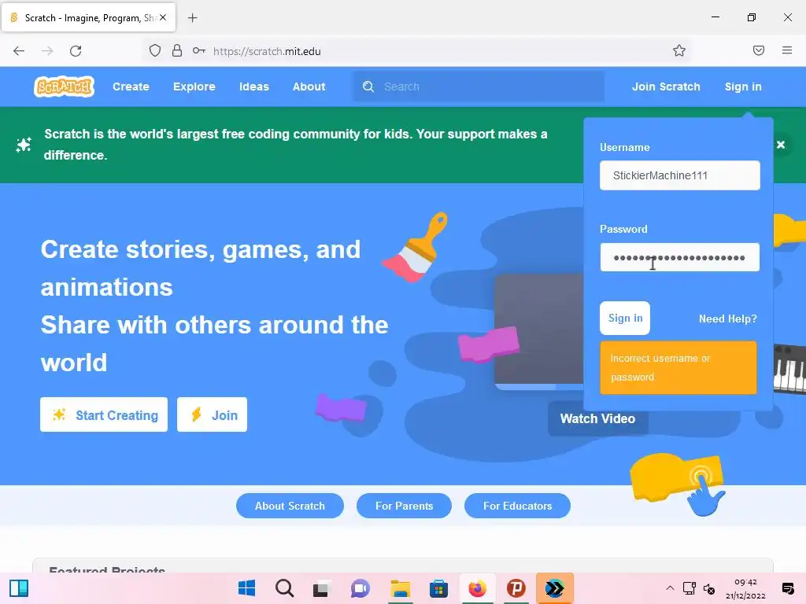Click the search magnifier icon in Scratch navbar
Screen dimensions: 806x604
click(x=368, y=87)
